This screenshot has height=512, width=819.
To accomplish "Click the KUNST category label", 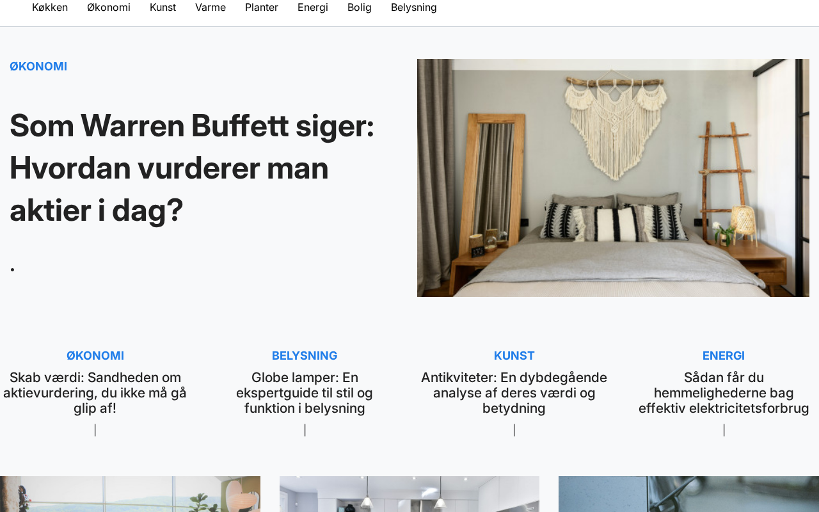I will click(x=514, y=356).
